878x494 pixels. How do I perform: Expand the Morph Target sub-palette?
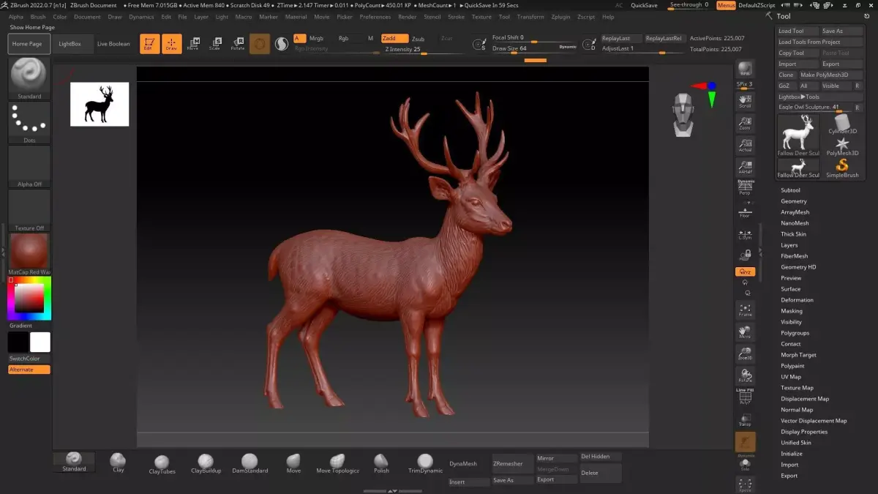click(x=798, y=355)
